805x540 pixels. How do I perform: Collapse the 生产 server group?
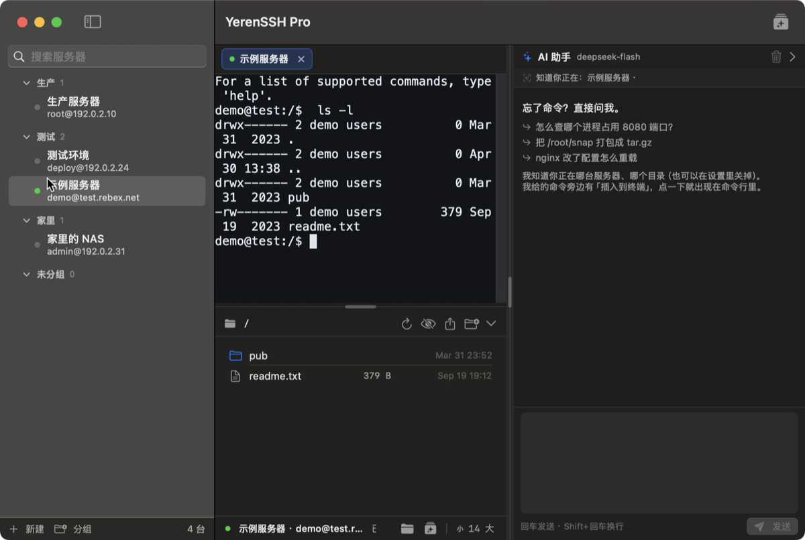pos(27,83)
